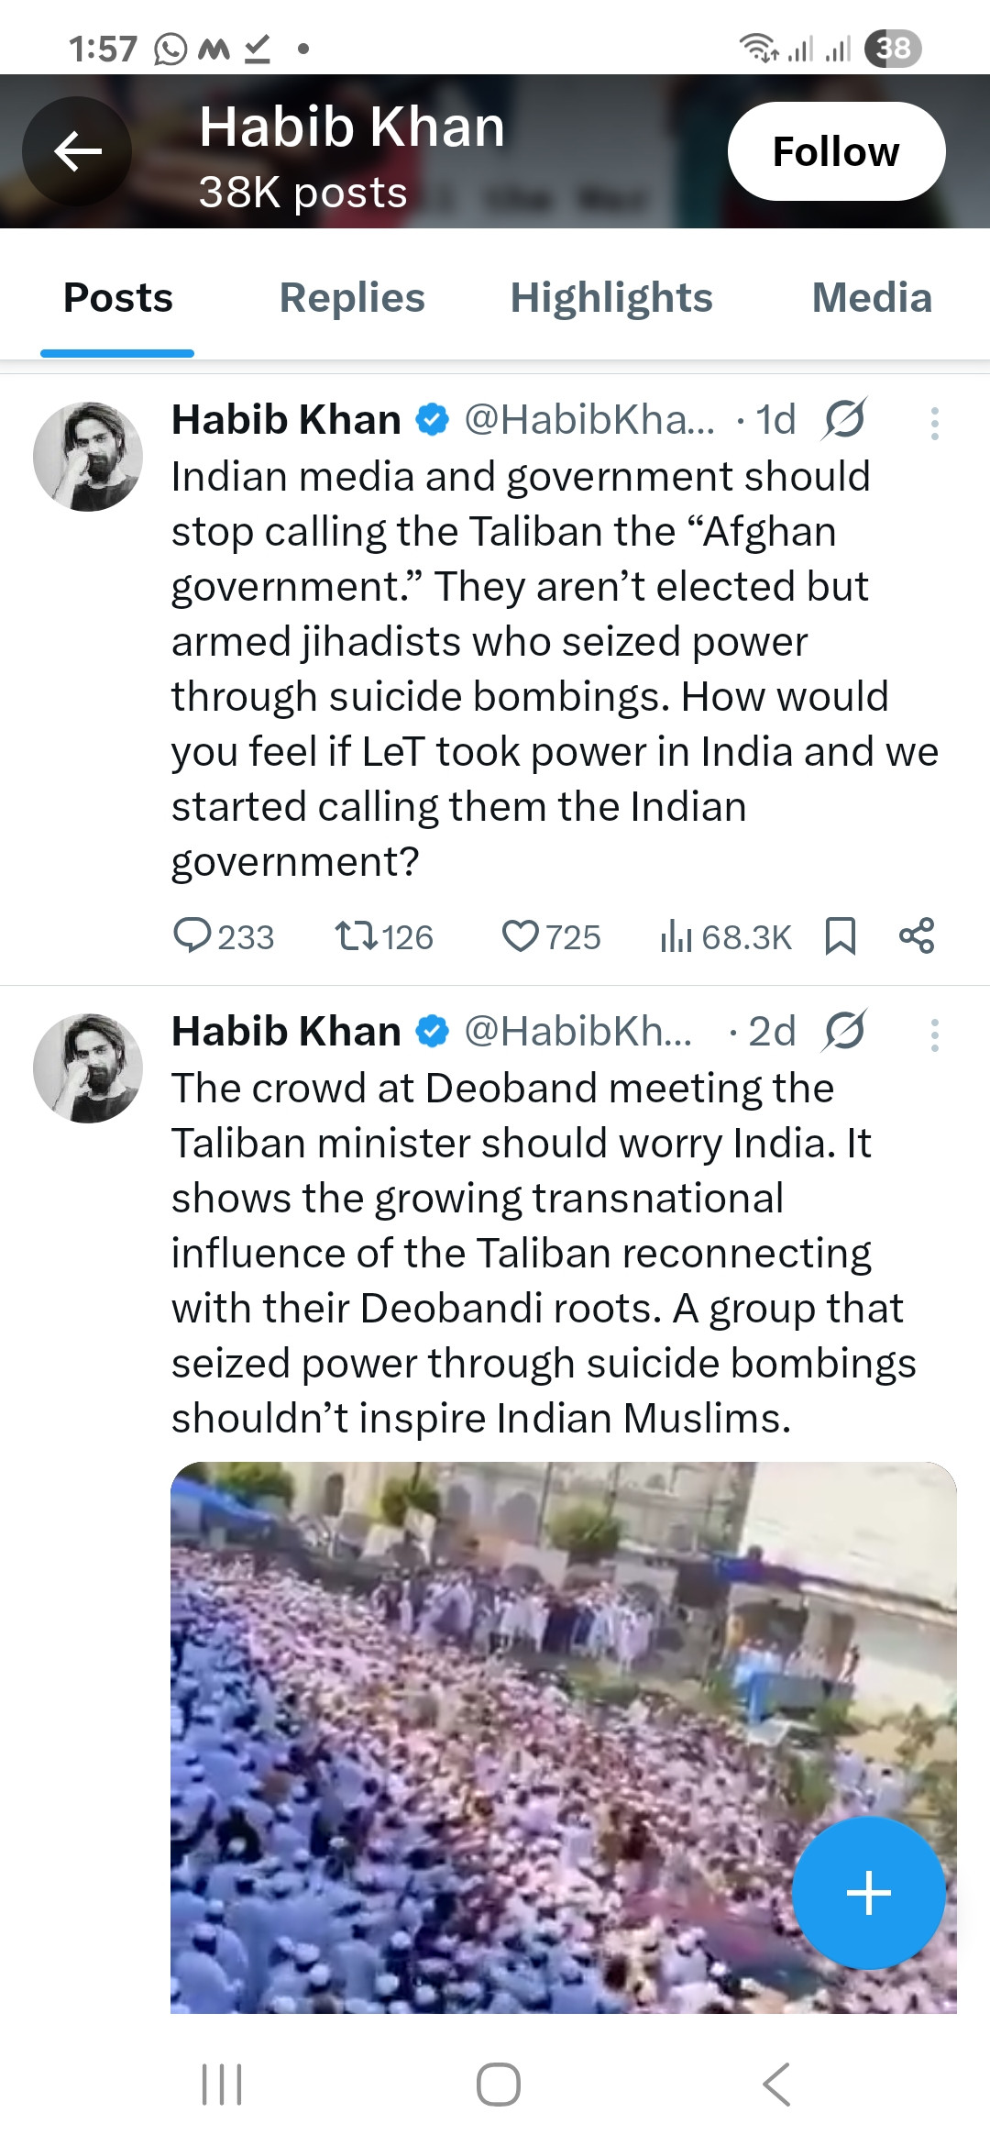The image size is (990, 2146).
Task: Switch to the Replies tab
Action: point(352,298)
